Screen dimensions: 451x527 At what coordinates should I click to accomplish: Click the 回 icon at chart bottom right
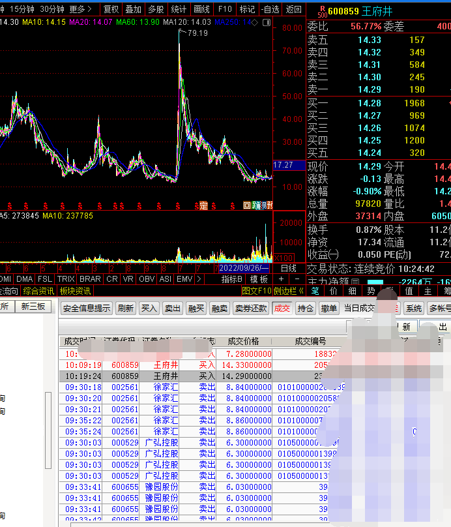pos(247,205)
